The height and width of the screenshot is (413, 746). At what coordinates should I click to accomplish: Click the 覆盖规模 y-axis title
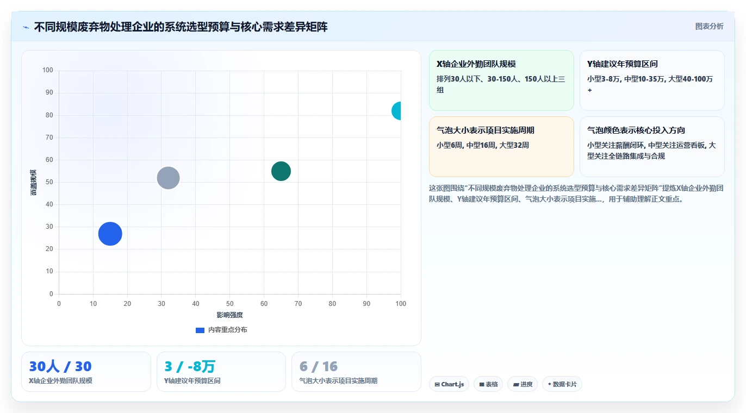(x=34, y=182)
